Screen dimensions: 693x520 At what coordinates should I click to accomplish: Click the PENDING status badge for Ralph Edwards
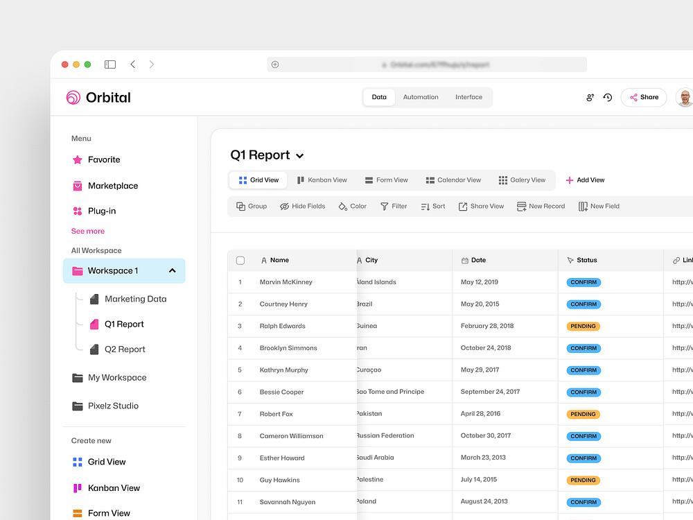(582, 326)
